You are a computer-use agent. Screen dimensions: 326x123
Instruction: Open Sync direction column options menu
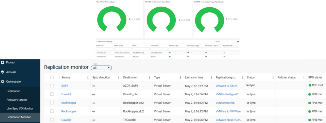[x=119, y=77]
